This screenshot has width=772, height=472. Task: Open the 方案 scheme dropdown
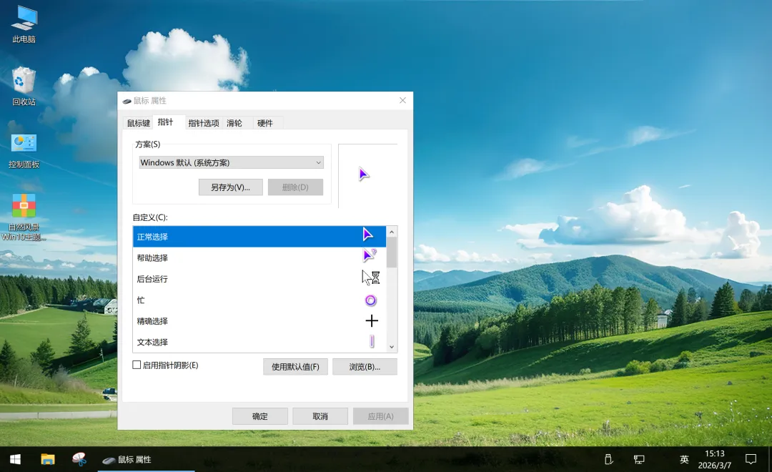(x=231, y=162)
